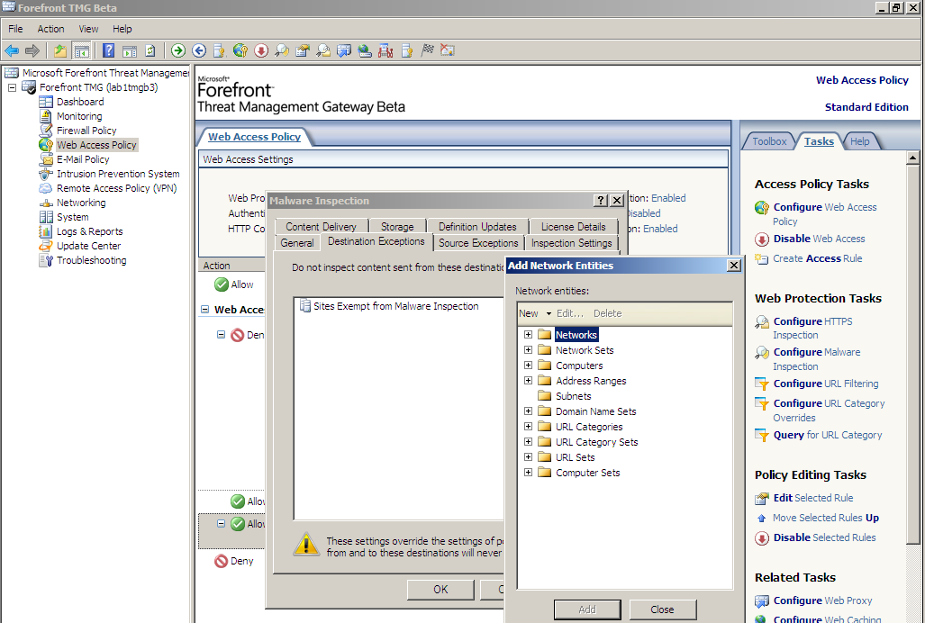The image size is (925, 623).
Task: Click the Configure URL Category Overrides link
Action: tap(829, 411)
